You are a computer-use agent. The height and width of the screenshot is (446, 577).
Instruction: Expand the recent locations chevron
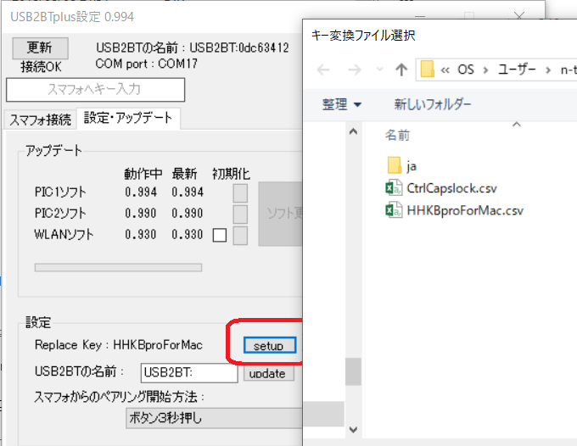pos(376,70)
